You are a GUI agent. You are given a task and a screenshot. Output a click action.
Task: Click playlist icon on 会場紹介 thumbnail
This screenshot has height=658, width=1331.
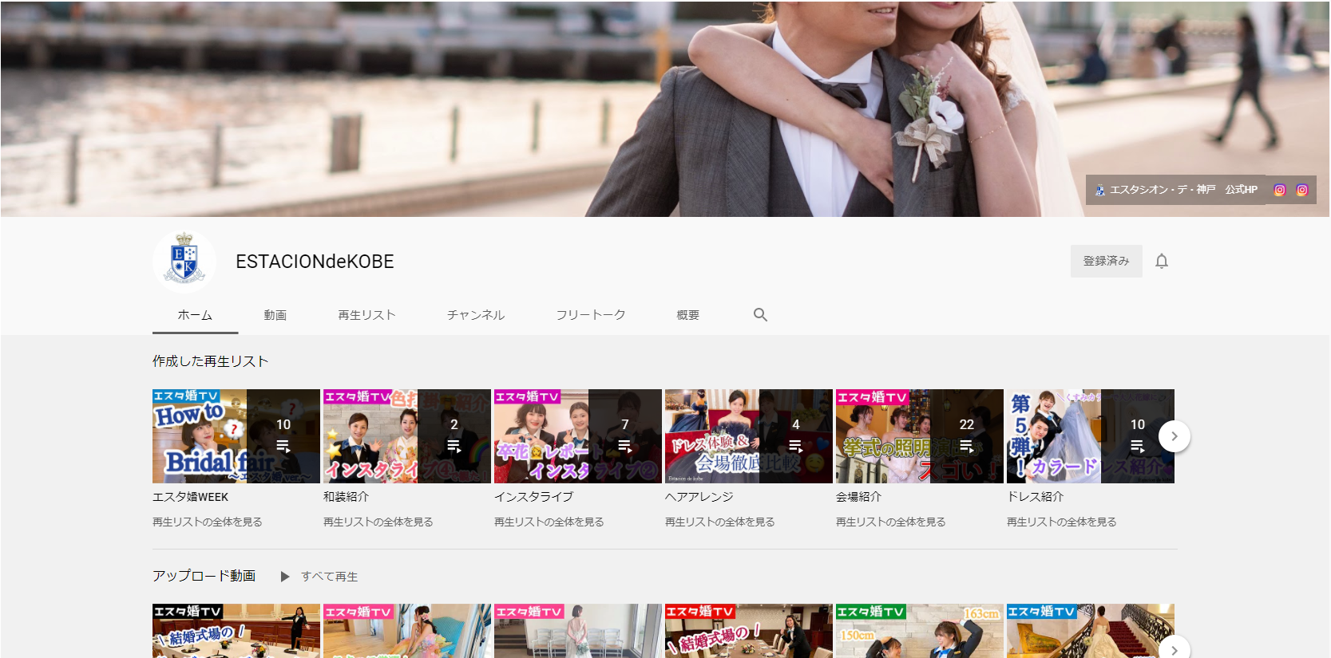pos(967,447)
